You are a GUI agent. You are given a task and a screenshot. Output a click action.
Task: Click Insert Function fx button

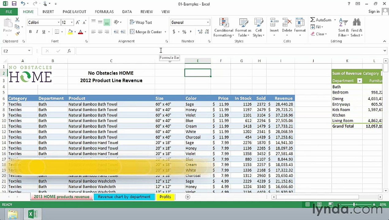[x=69, y=51]
